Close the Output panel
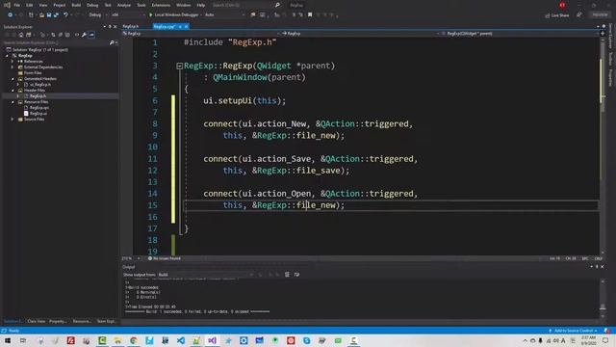616x347 pixels. 603,267
